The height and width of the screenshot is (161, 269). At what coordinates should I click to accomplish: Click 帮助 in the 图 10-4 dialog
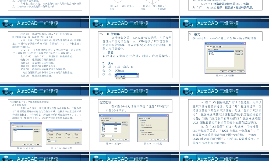(241, 71)
